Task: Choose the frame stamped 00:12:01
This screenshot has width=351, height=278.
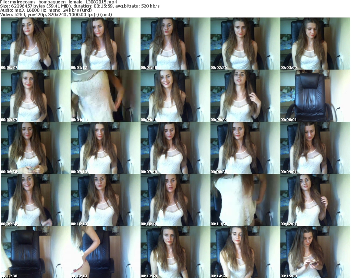Action: pyautogui.click(x=315, y=200)
